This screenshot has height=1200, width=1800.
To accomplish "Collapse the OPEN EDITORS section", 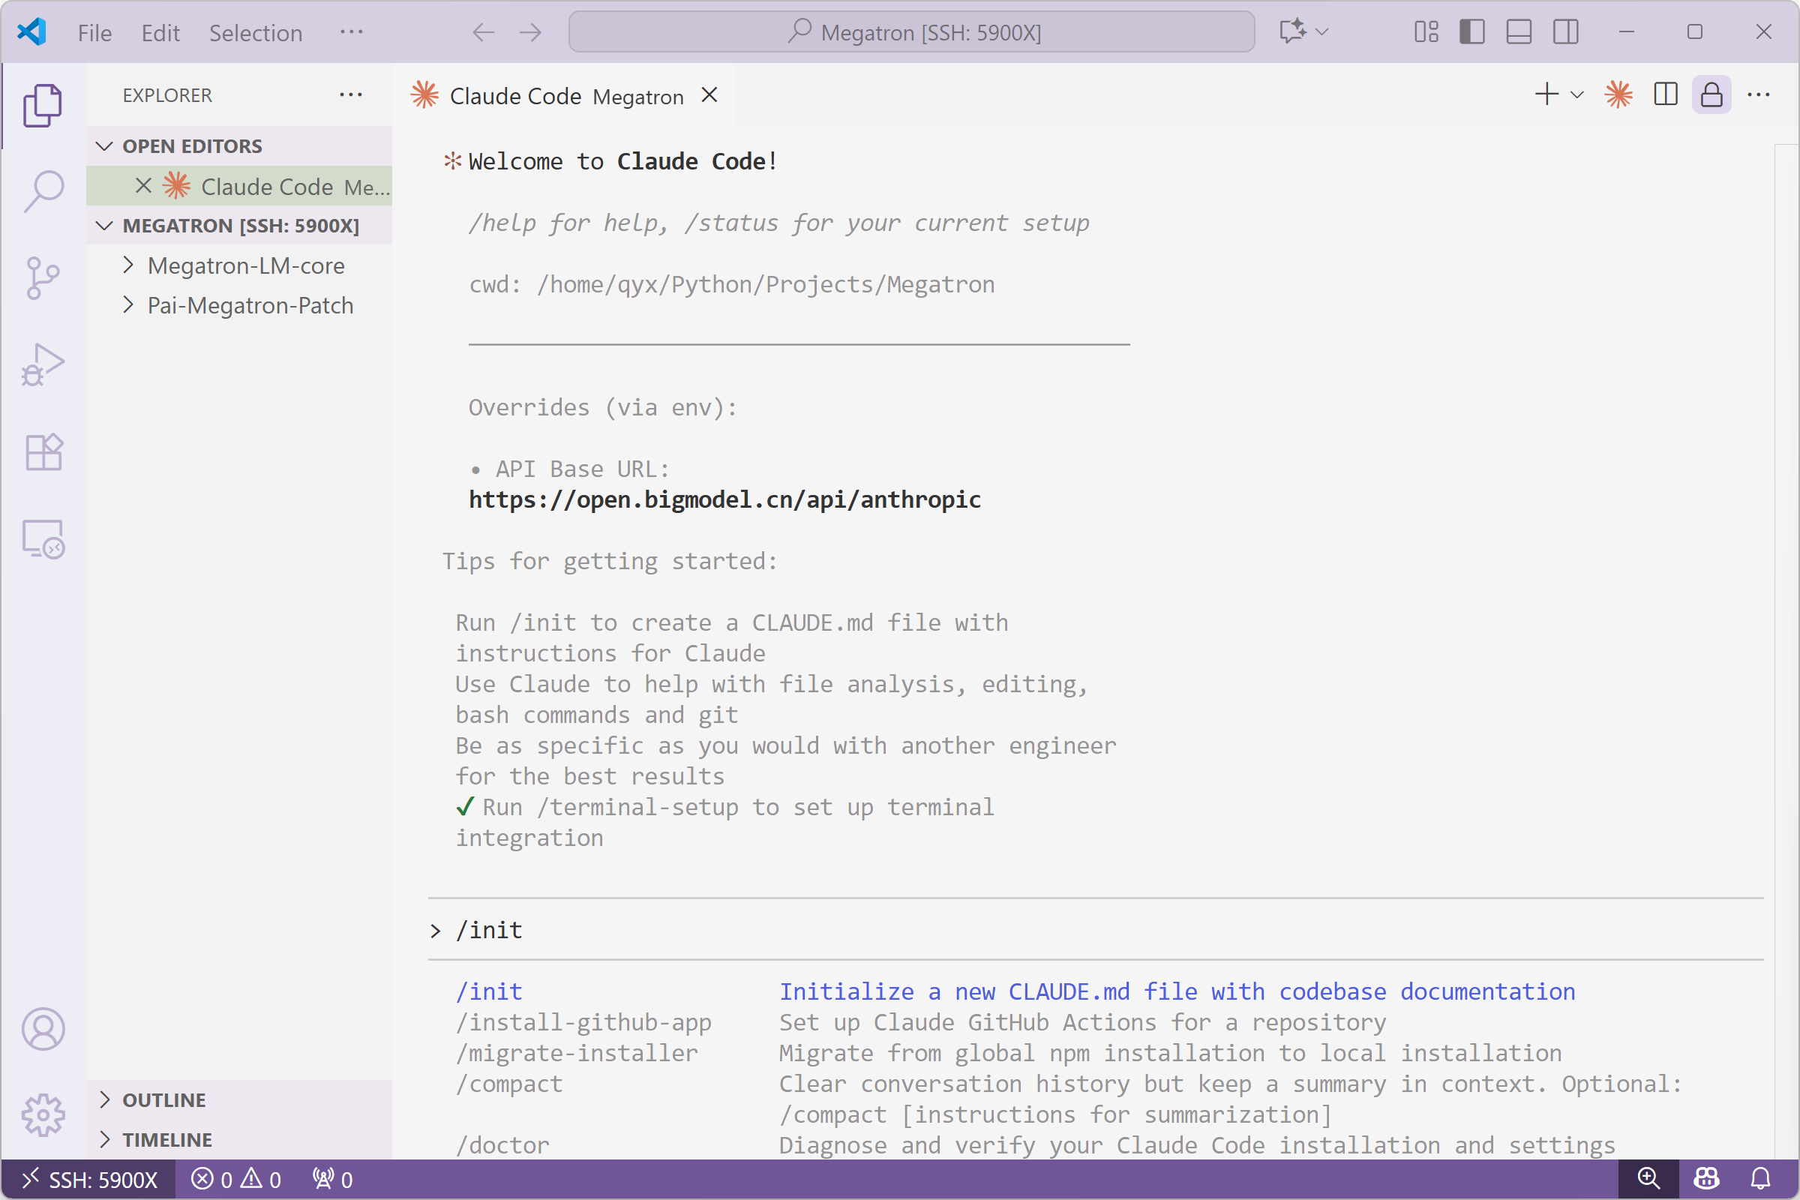I will pos(238,145).
